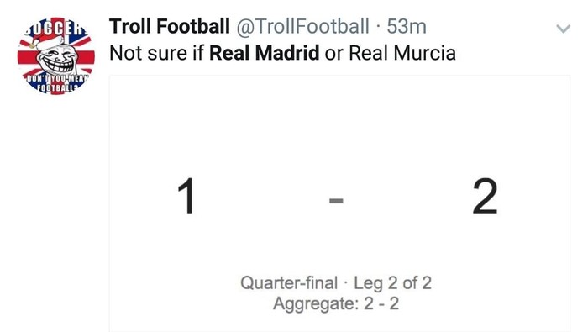
Task: Open the tweet via 53m timestamp
Action: point(407,27)
